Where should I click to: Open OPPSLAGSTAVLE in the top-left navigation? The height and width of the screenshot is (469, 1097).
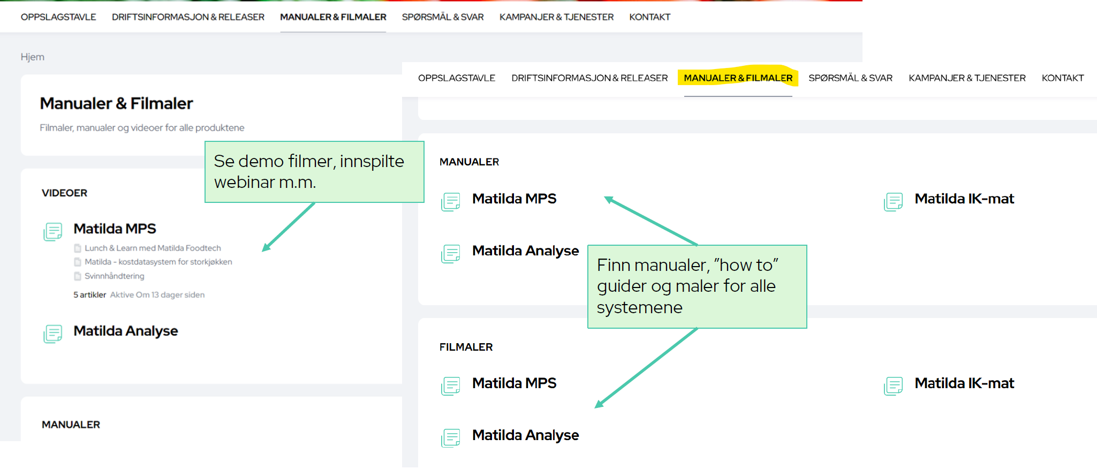[58, 17]
